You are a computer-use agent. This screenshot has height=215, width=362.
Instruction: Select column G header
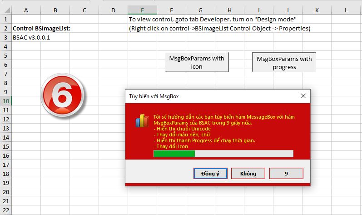[x=200, y=10]
